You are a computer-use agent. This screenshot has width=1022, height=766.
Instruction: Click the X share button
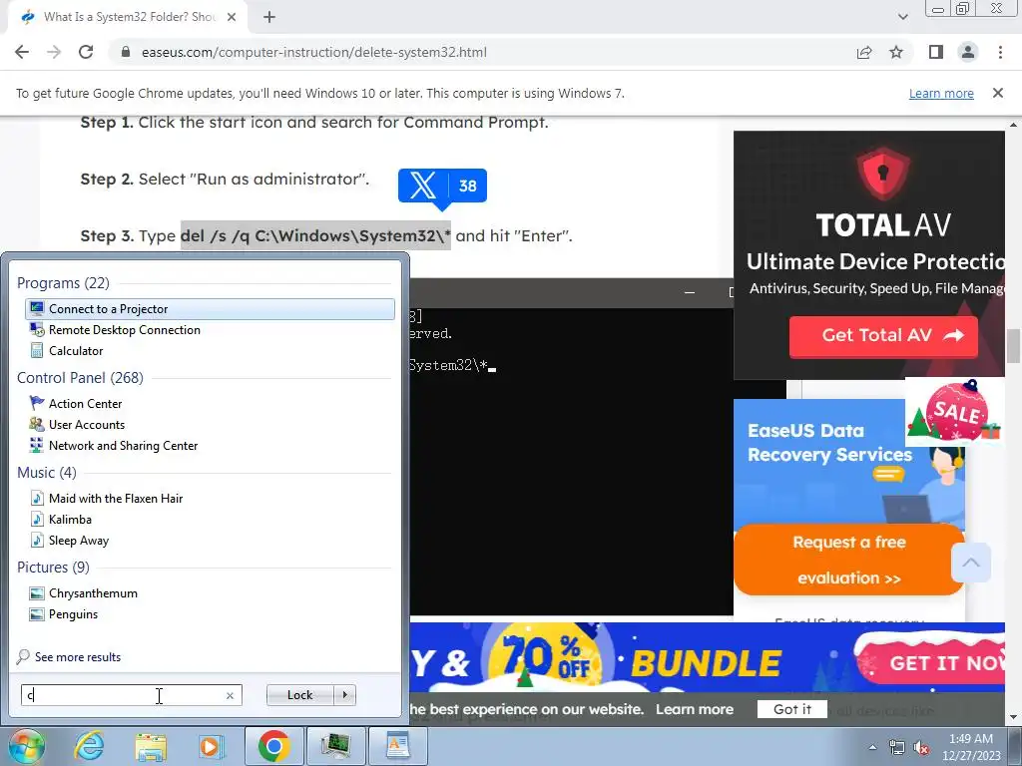point(442,187)
